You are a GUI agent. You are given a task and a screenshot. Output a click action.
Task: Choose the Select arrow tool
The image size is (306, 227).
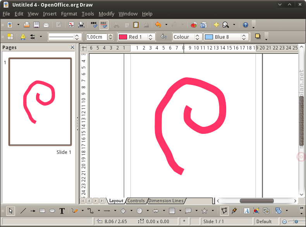click(11, 211)
